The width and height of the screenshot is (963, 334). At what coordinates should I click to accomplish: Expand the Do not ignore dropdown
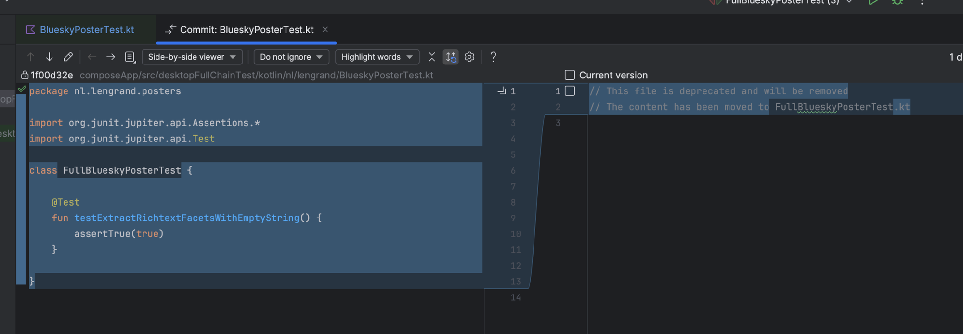(291, 57)
